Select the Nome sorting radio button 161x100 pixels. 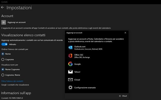tap(3, 54)
